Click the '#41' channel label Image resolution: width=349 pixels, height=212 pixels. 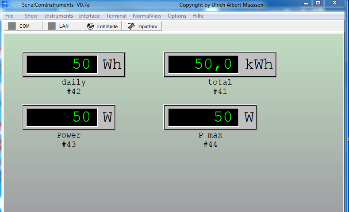click(220, 91)
